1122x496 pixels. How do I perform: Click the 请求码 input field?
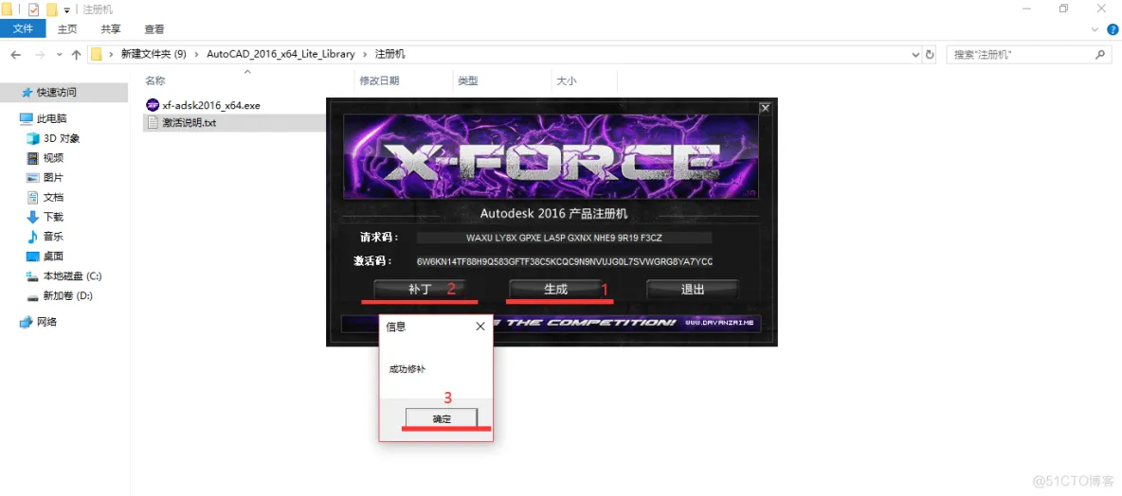point(565,238)
